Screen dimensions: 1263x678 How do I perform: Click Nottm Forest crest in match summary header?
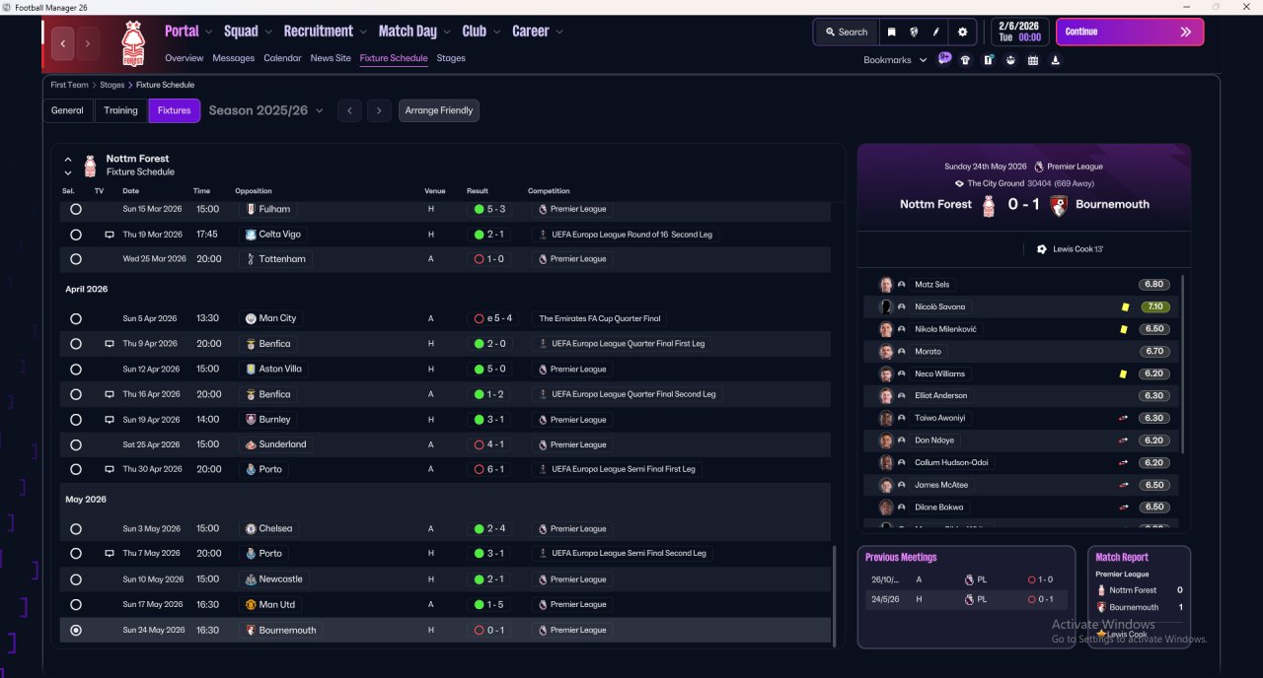pos(990,205)
